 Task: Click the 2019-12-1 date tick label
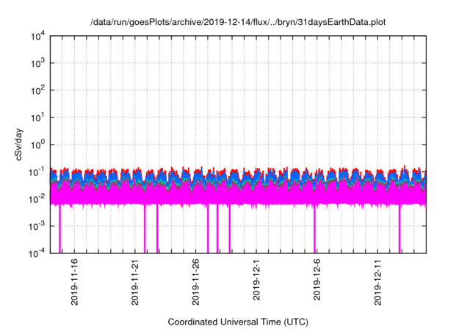pos(256,280)
